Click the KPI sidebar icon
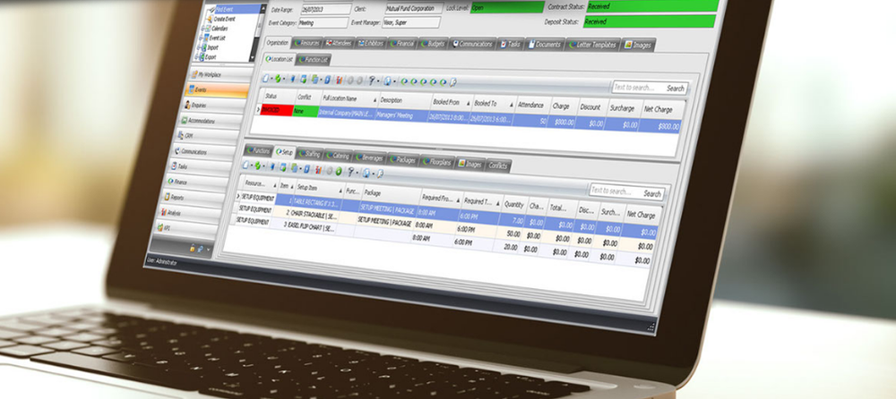This screenshot has height=399, width=896. [159, 227]
